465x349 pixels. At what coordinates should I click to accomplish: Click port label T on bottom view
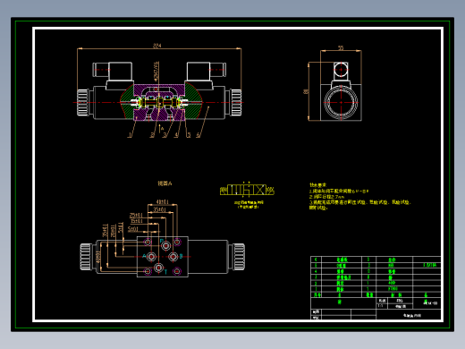pyautogui.click(x=165, y=271)
